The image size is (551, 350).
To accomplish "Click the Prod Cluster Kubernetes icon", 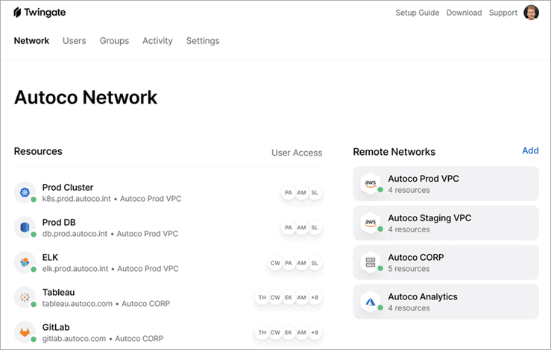I will coord(25,193).
